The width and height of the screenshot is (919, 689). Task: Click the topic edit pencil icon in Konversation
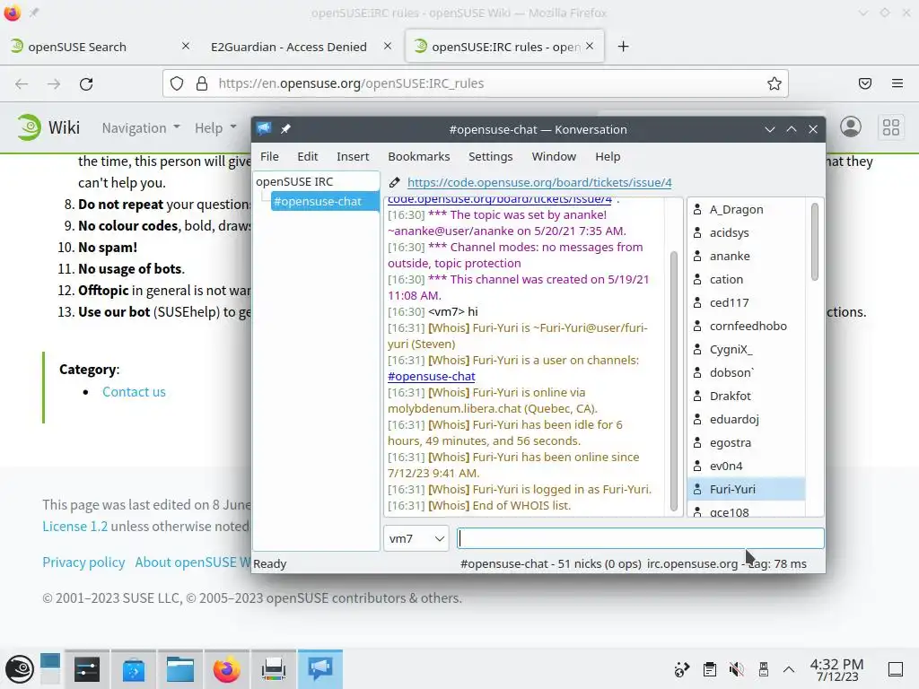[x=395, y=183]
